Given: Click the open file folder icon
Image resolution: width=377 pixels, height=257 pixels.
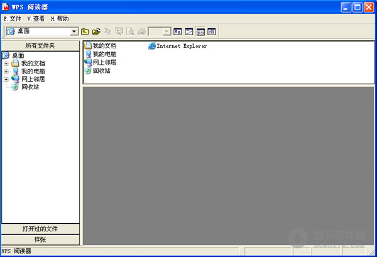Looking at the screenshot, I should pos(96,31).
